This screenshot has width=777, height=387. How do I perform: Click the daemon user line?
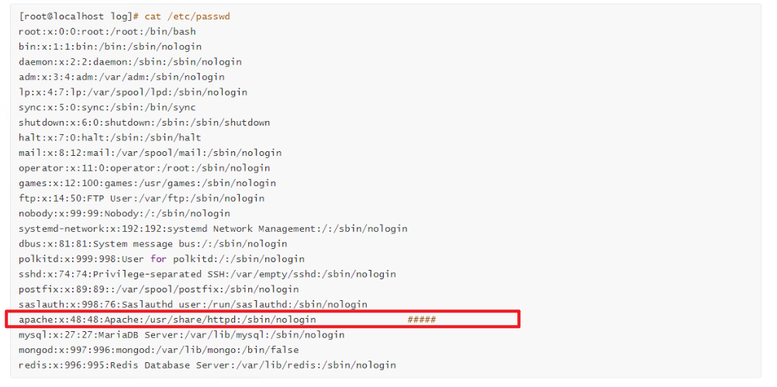click(x=130, y=62)
